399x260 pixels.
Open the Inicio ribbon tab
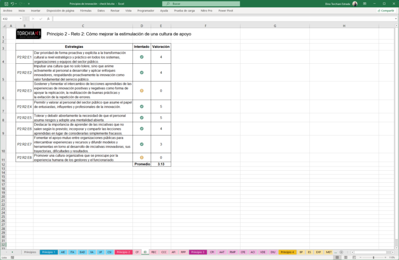[x=22, y=11]
